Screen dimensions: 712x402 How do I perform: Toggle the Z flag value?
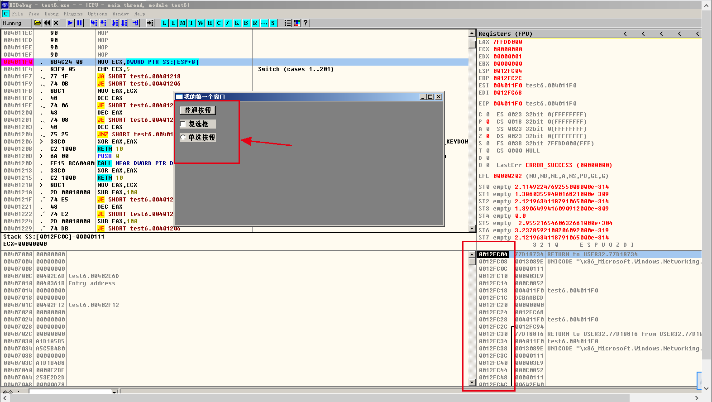tap(488, 136)
